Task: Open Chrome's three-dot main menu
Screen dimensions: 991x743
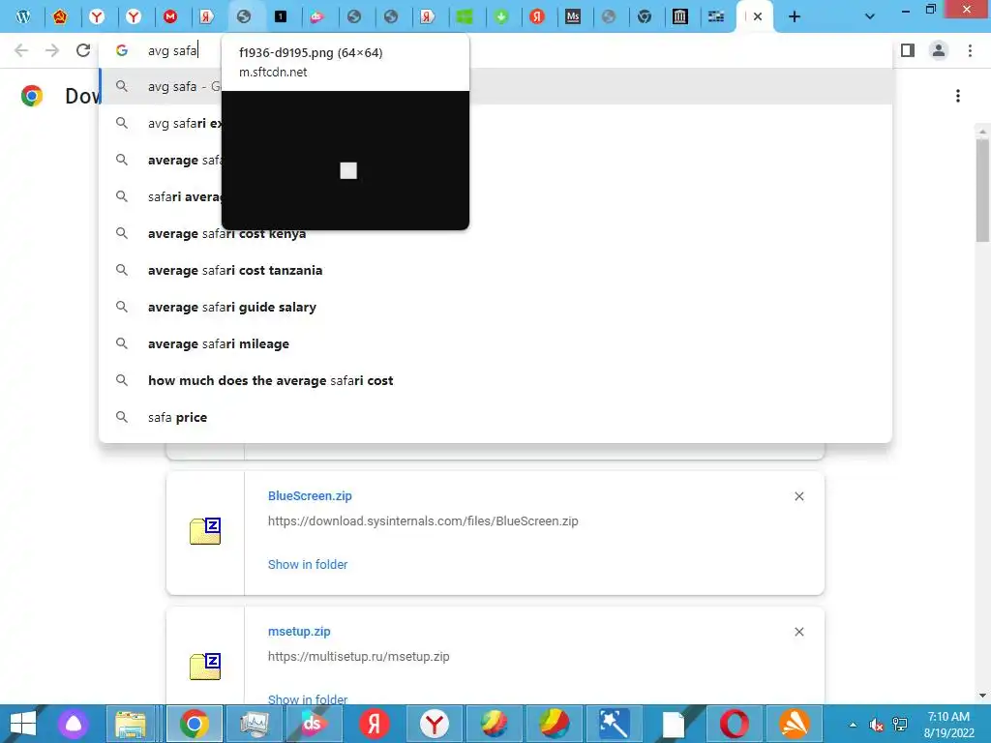Action: pyautogui.click(x=970, y=50)
